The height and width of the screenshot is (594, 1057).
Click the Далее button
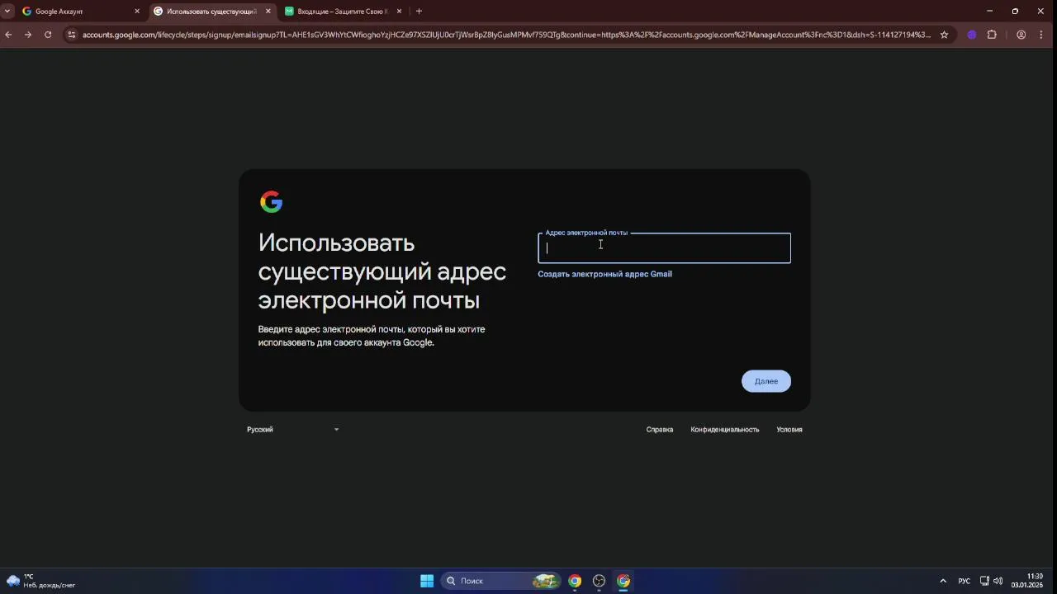click(x=766, y=381)
